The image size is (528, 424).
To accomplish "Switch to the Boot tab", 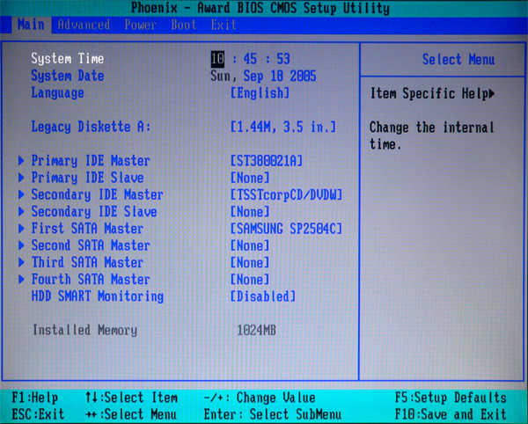I will click(184, 25).
